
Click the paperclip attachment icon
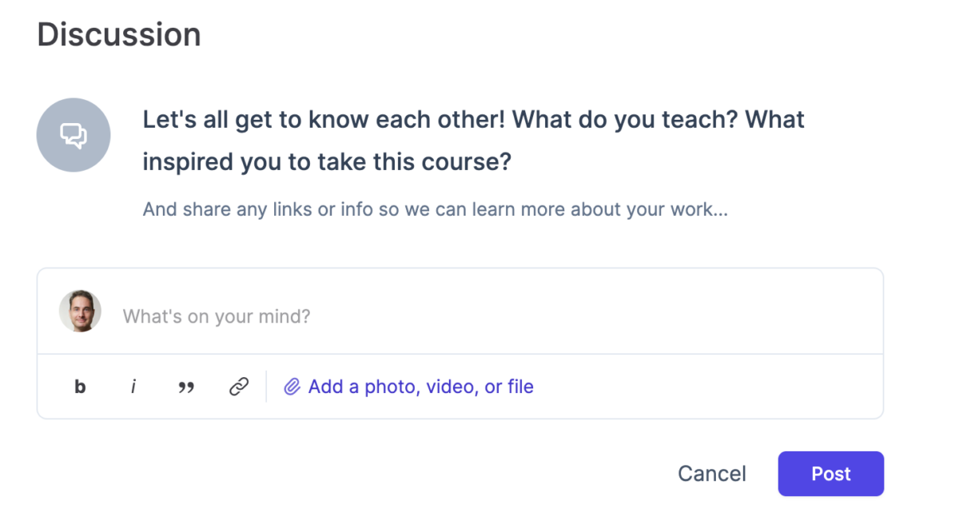tap(292, 387)
